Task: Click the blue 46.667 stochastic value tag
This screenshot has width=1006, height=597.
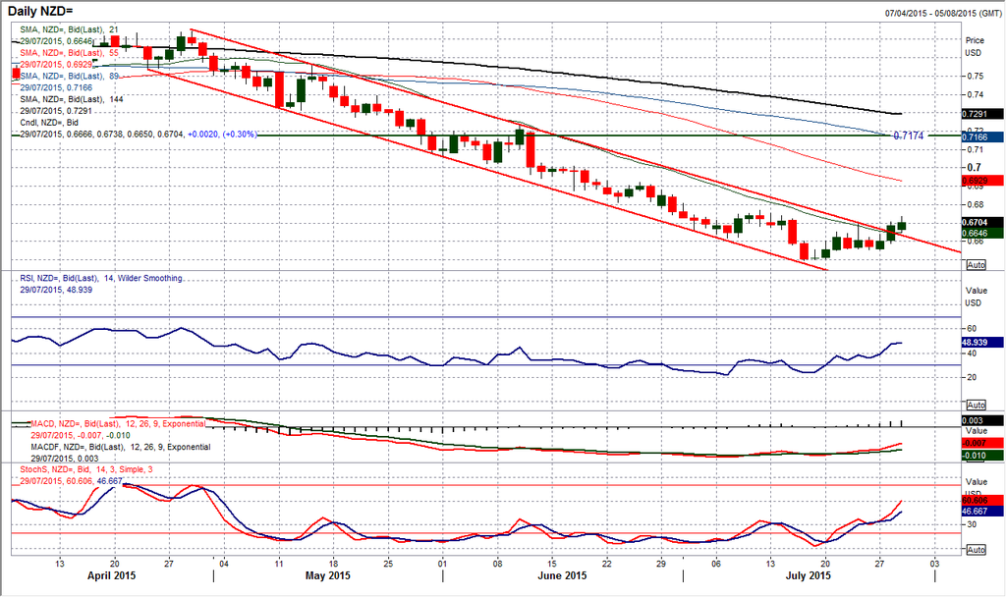Action: point(982,511)
